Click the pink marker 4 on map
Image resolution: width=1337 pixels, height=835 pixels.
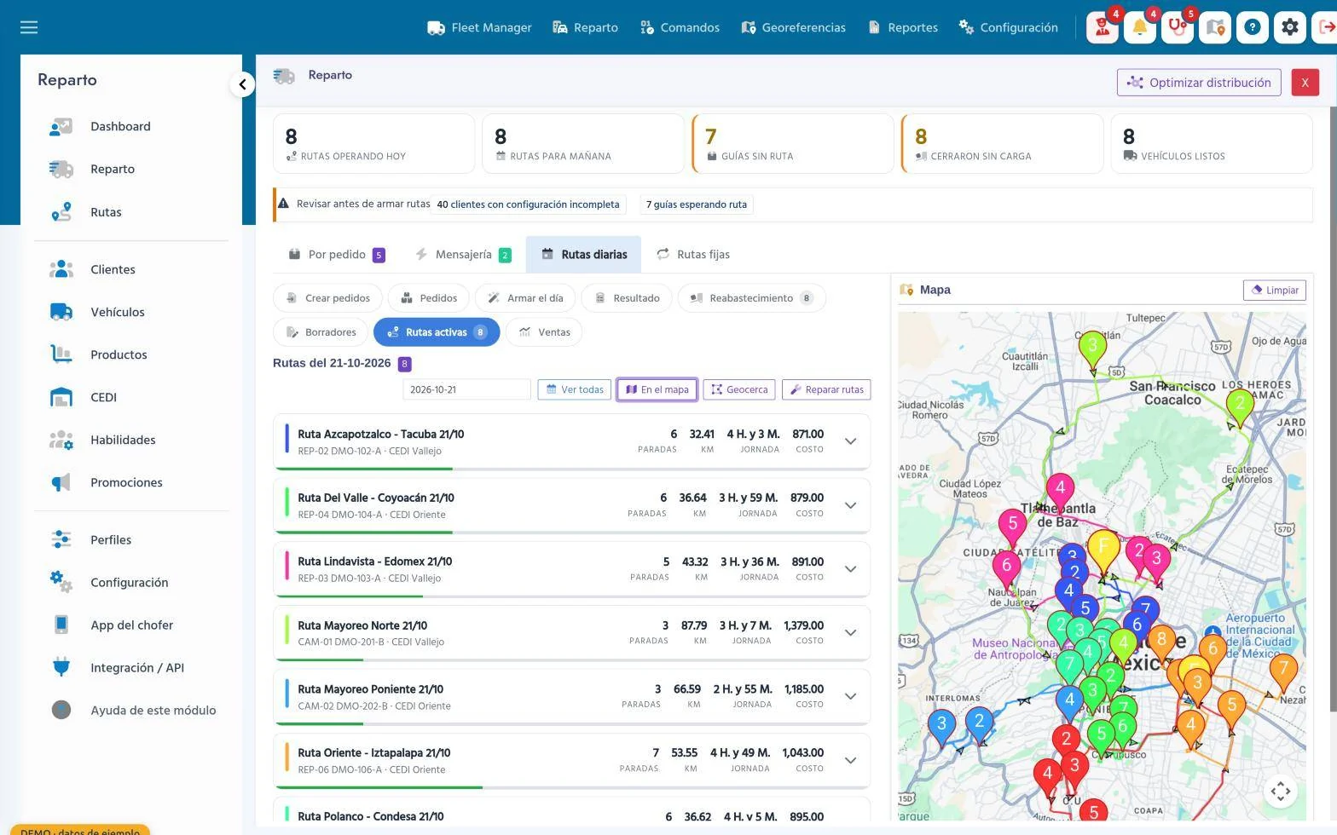(1060, 489)
